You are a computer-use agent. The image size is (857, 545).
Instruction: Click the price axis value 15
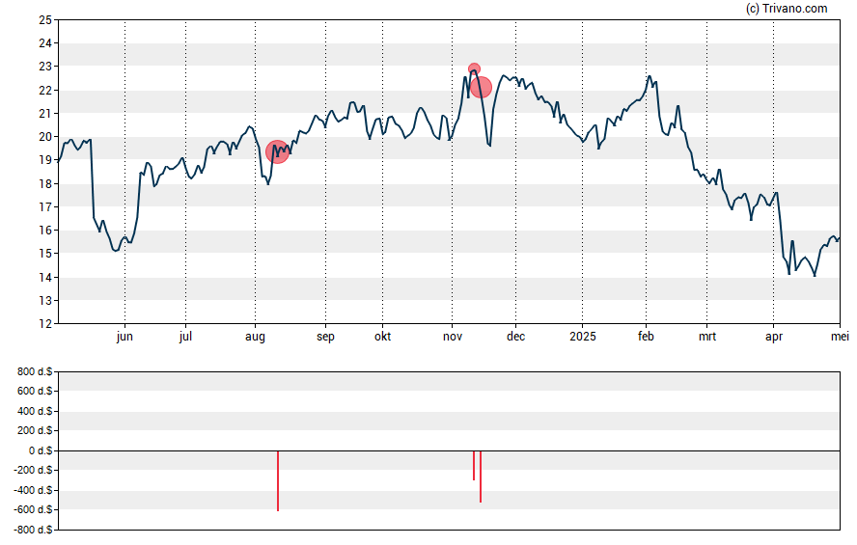point(45,254)
